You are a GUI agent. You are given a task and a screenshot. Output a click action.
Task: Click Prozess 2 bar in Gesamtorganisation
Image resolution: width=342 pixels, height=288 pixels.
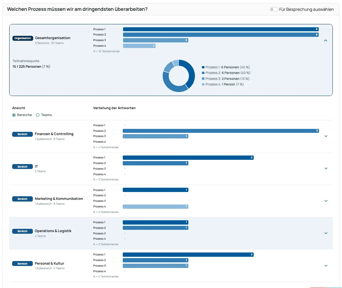pos(221,35)
